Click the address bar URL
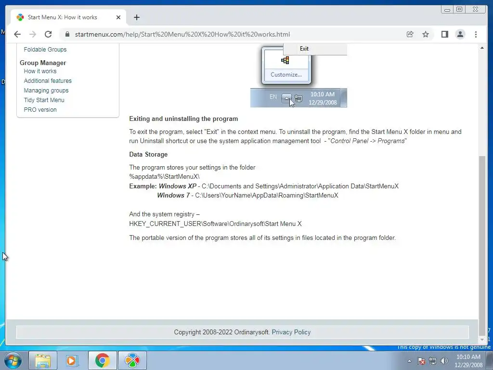The height and width of the screenshot is (370, 493). [x=182, y=34]
